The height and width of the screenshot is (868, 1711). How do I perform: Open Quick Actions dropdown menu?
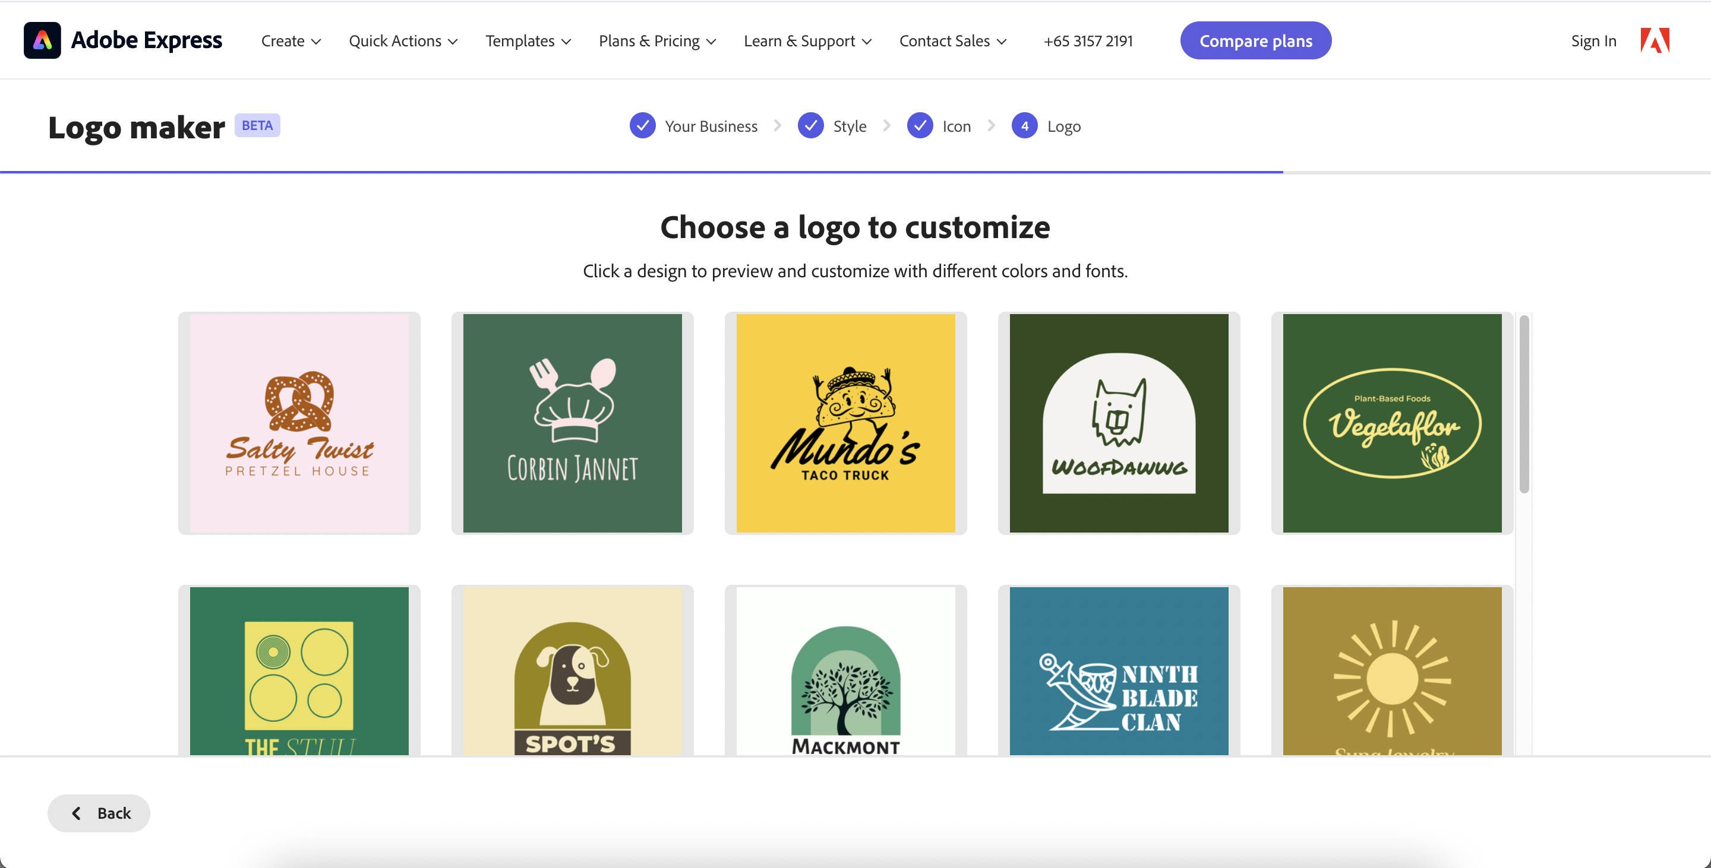pos(403,40)
